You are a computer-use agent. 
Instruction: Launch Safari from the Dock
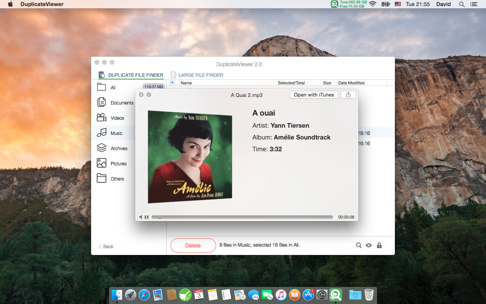(144, 294)
